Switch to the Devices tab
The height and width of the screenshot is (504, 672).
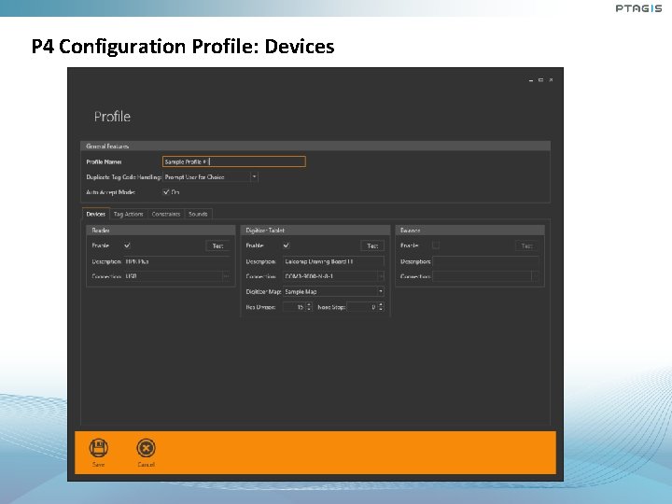coord(96,214)
